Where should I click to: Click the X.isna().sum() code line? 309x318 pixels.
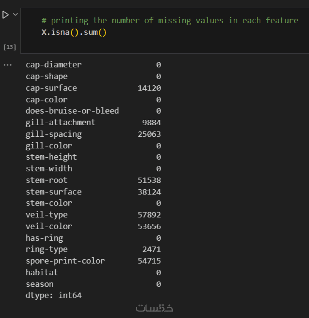pos(74,32)
